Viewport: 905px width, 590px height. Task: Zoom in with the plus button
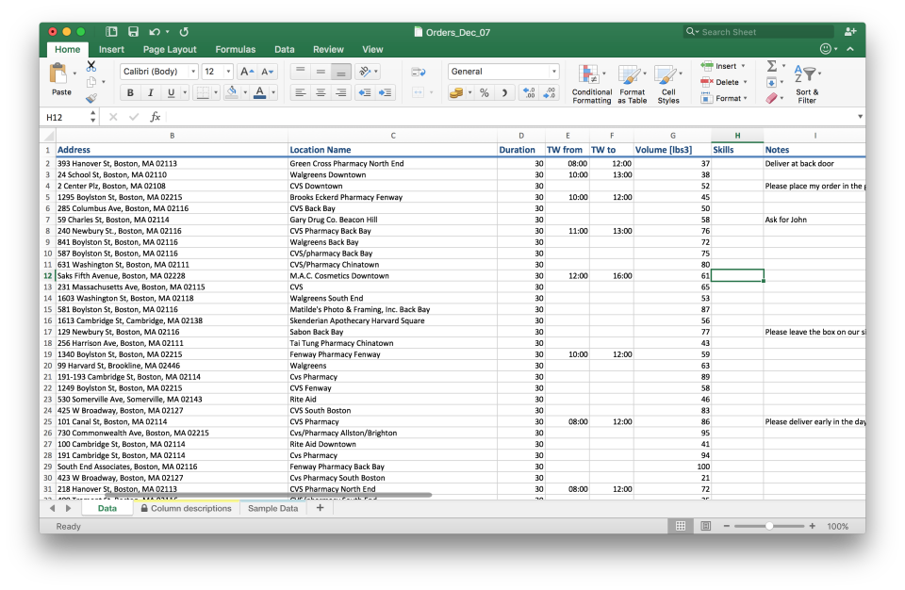click(x=812, y=526)
